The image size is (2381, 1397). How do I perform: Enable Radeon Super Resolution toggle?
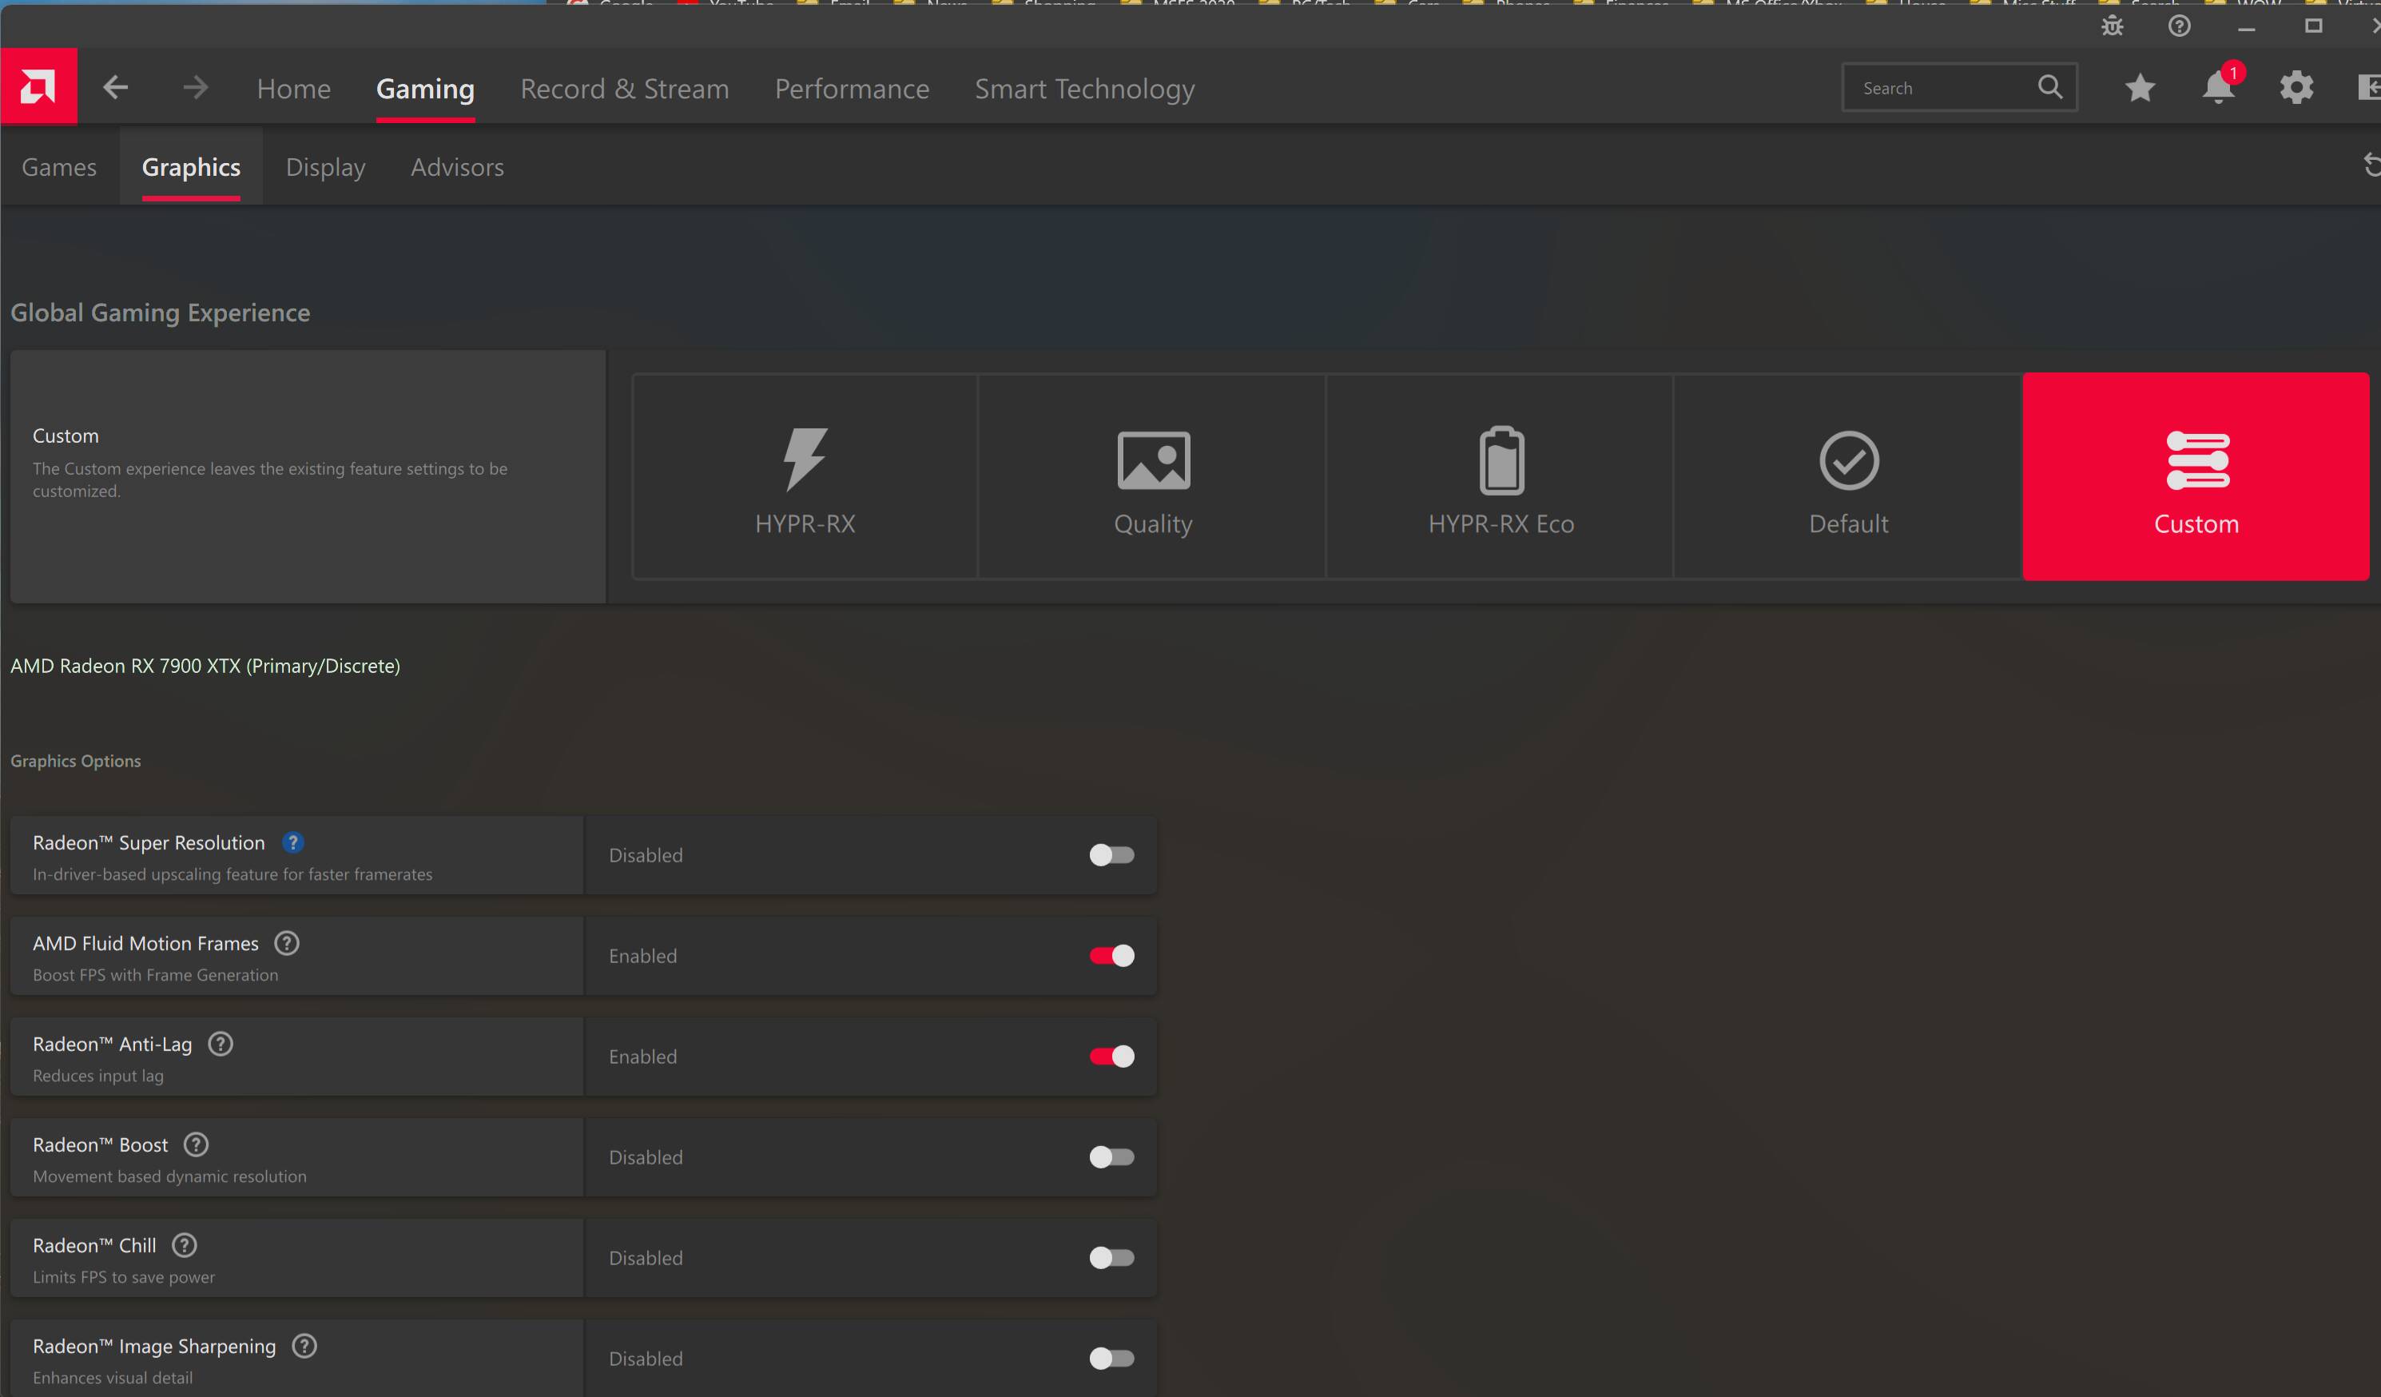1109,854
